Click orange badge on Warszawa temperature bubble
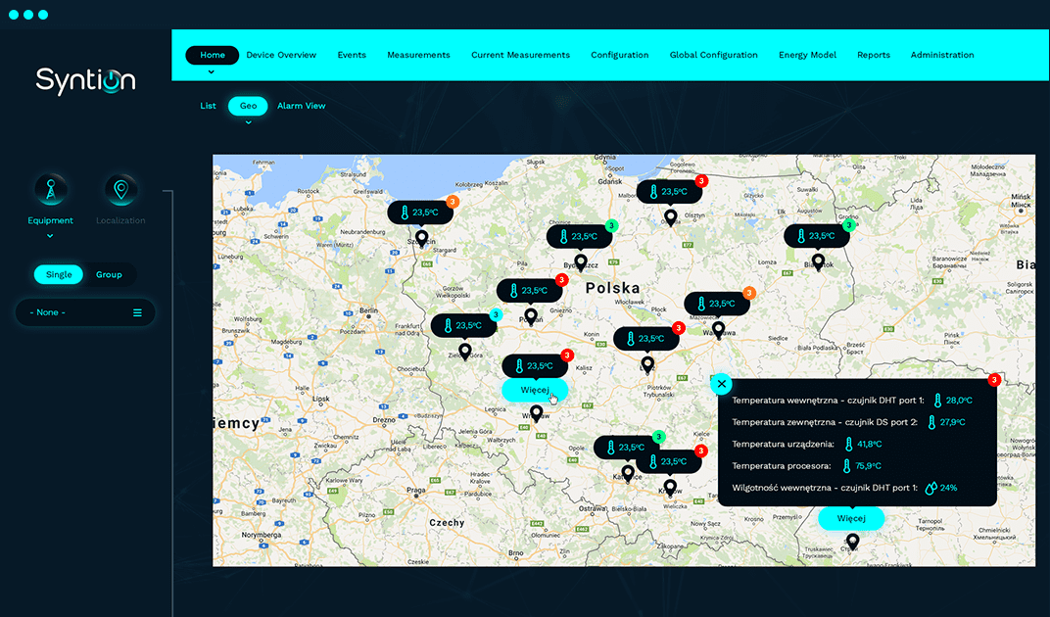 (x=749, y=293)
